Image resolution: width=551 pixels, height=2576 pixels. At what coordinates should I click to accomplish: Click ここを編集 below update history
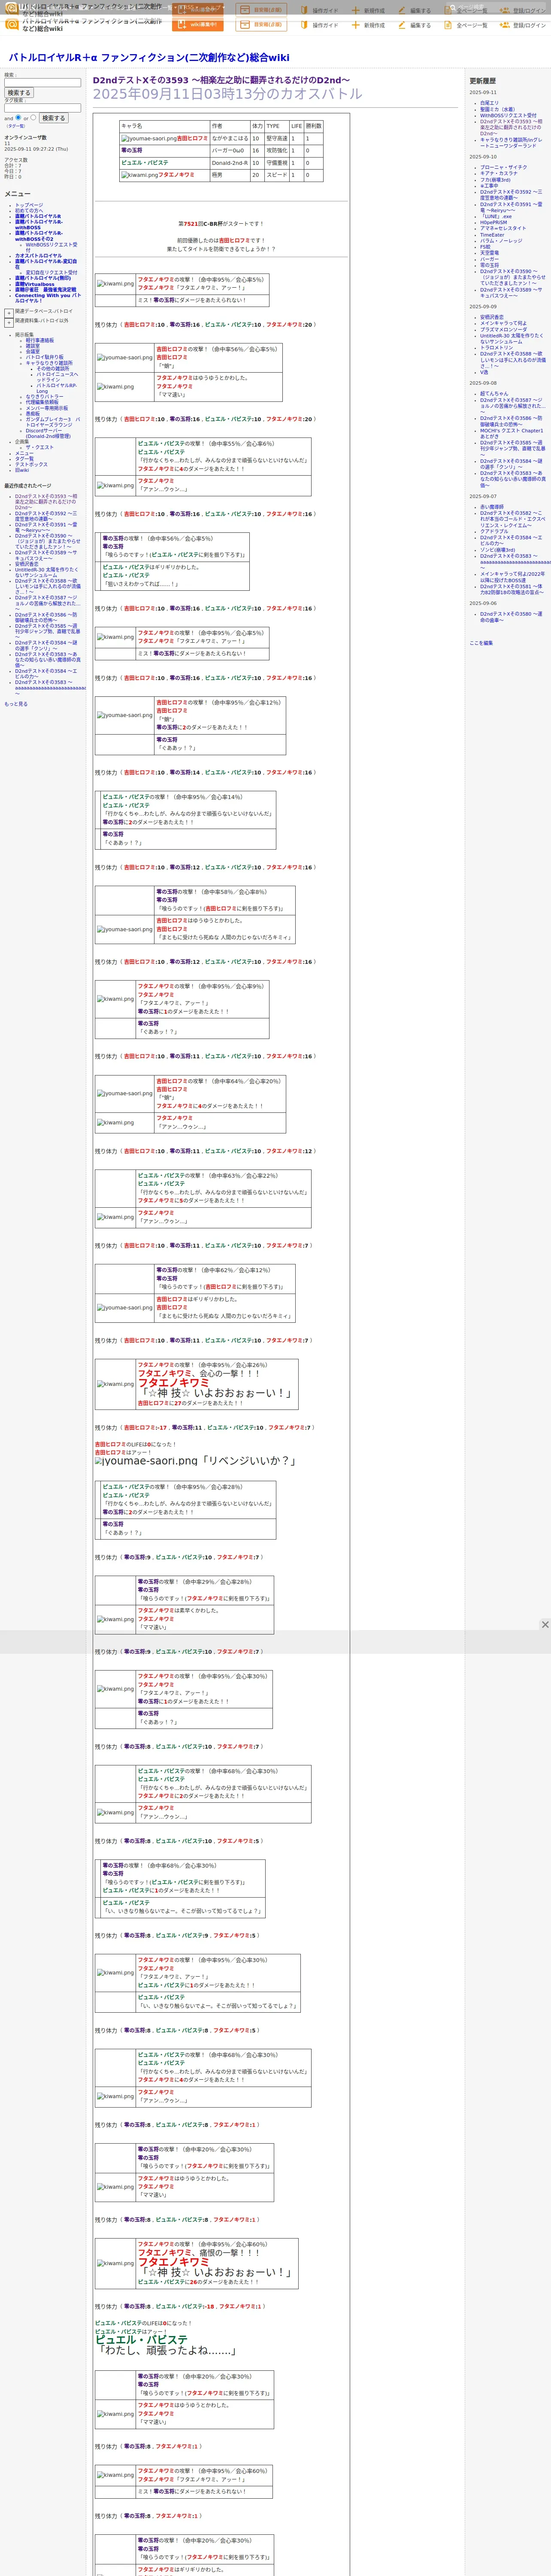tap(481, 643)
